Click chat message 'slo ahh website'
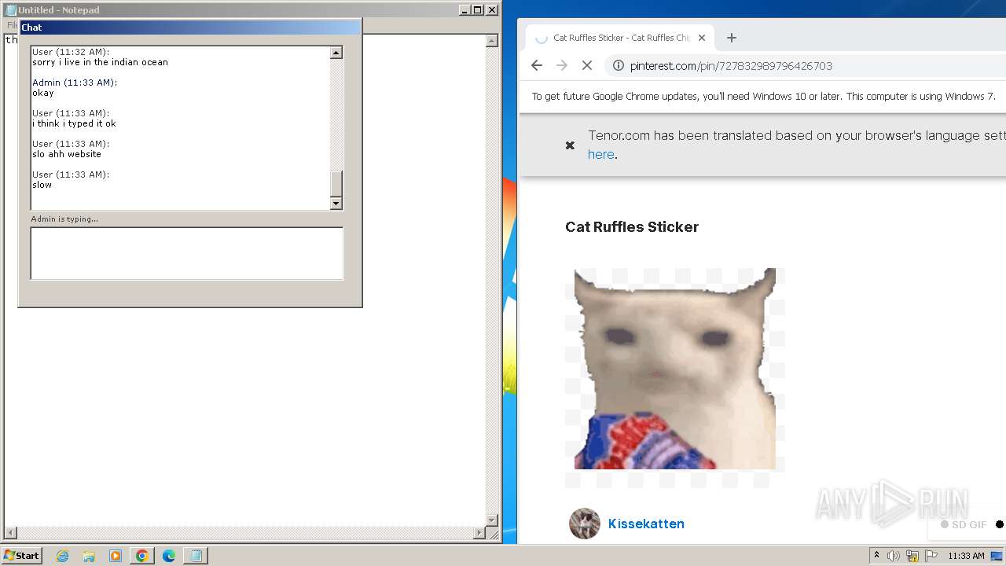Screen dimensions: 1006x566 point(67,154)
